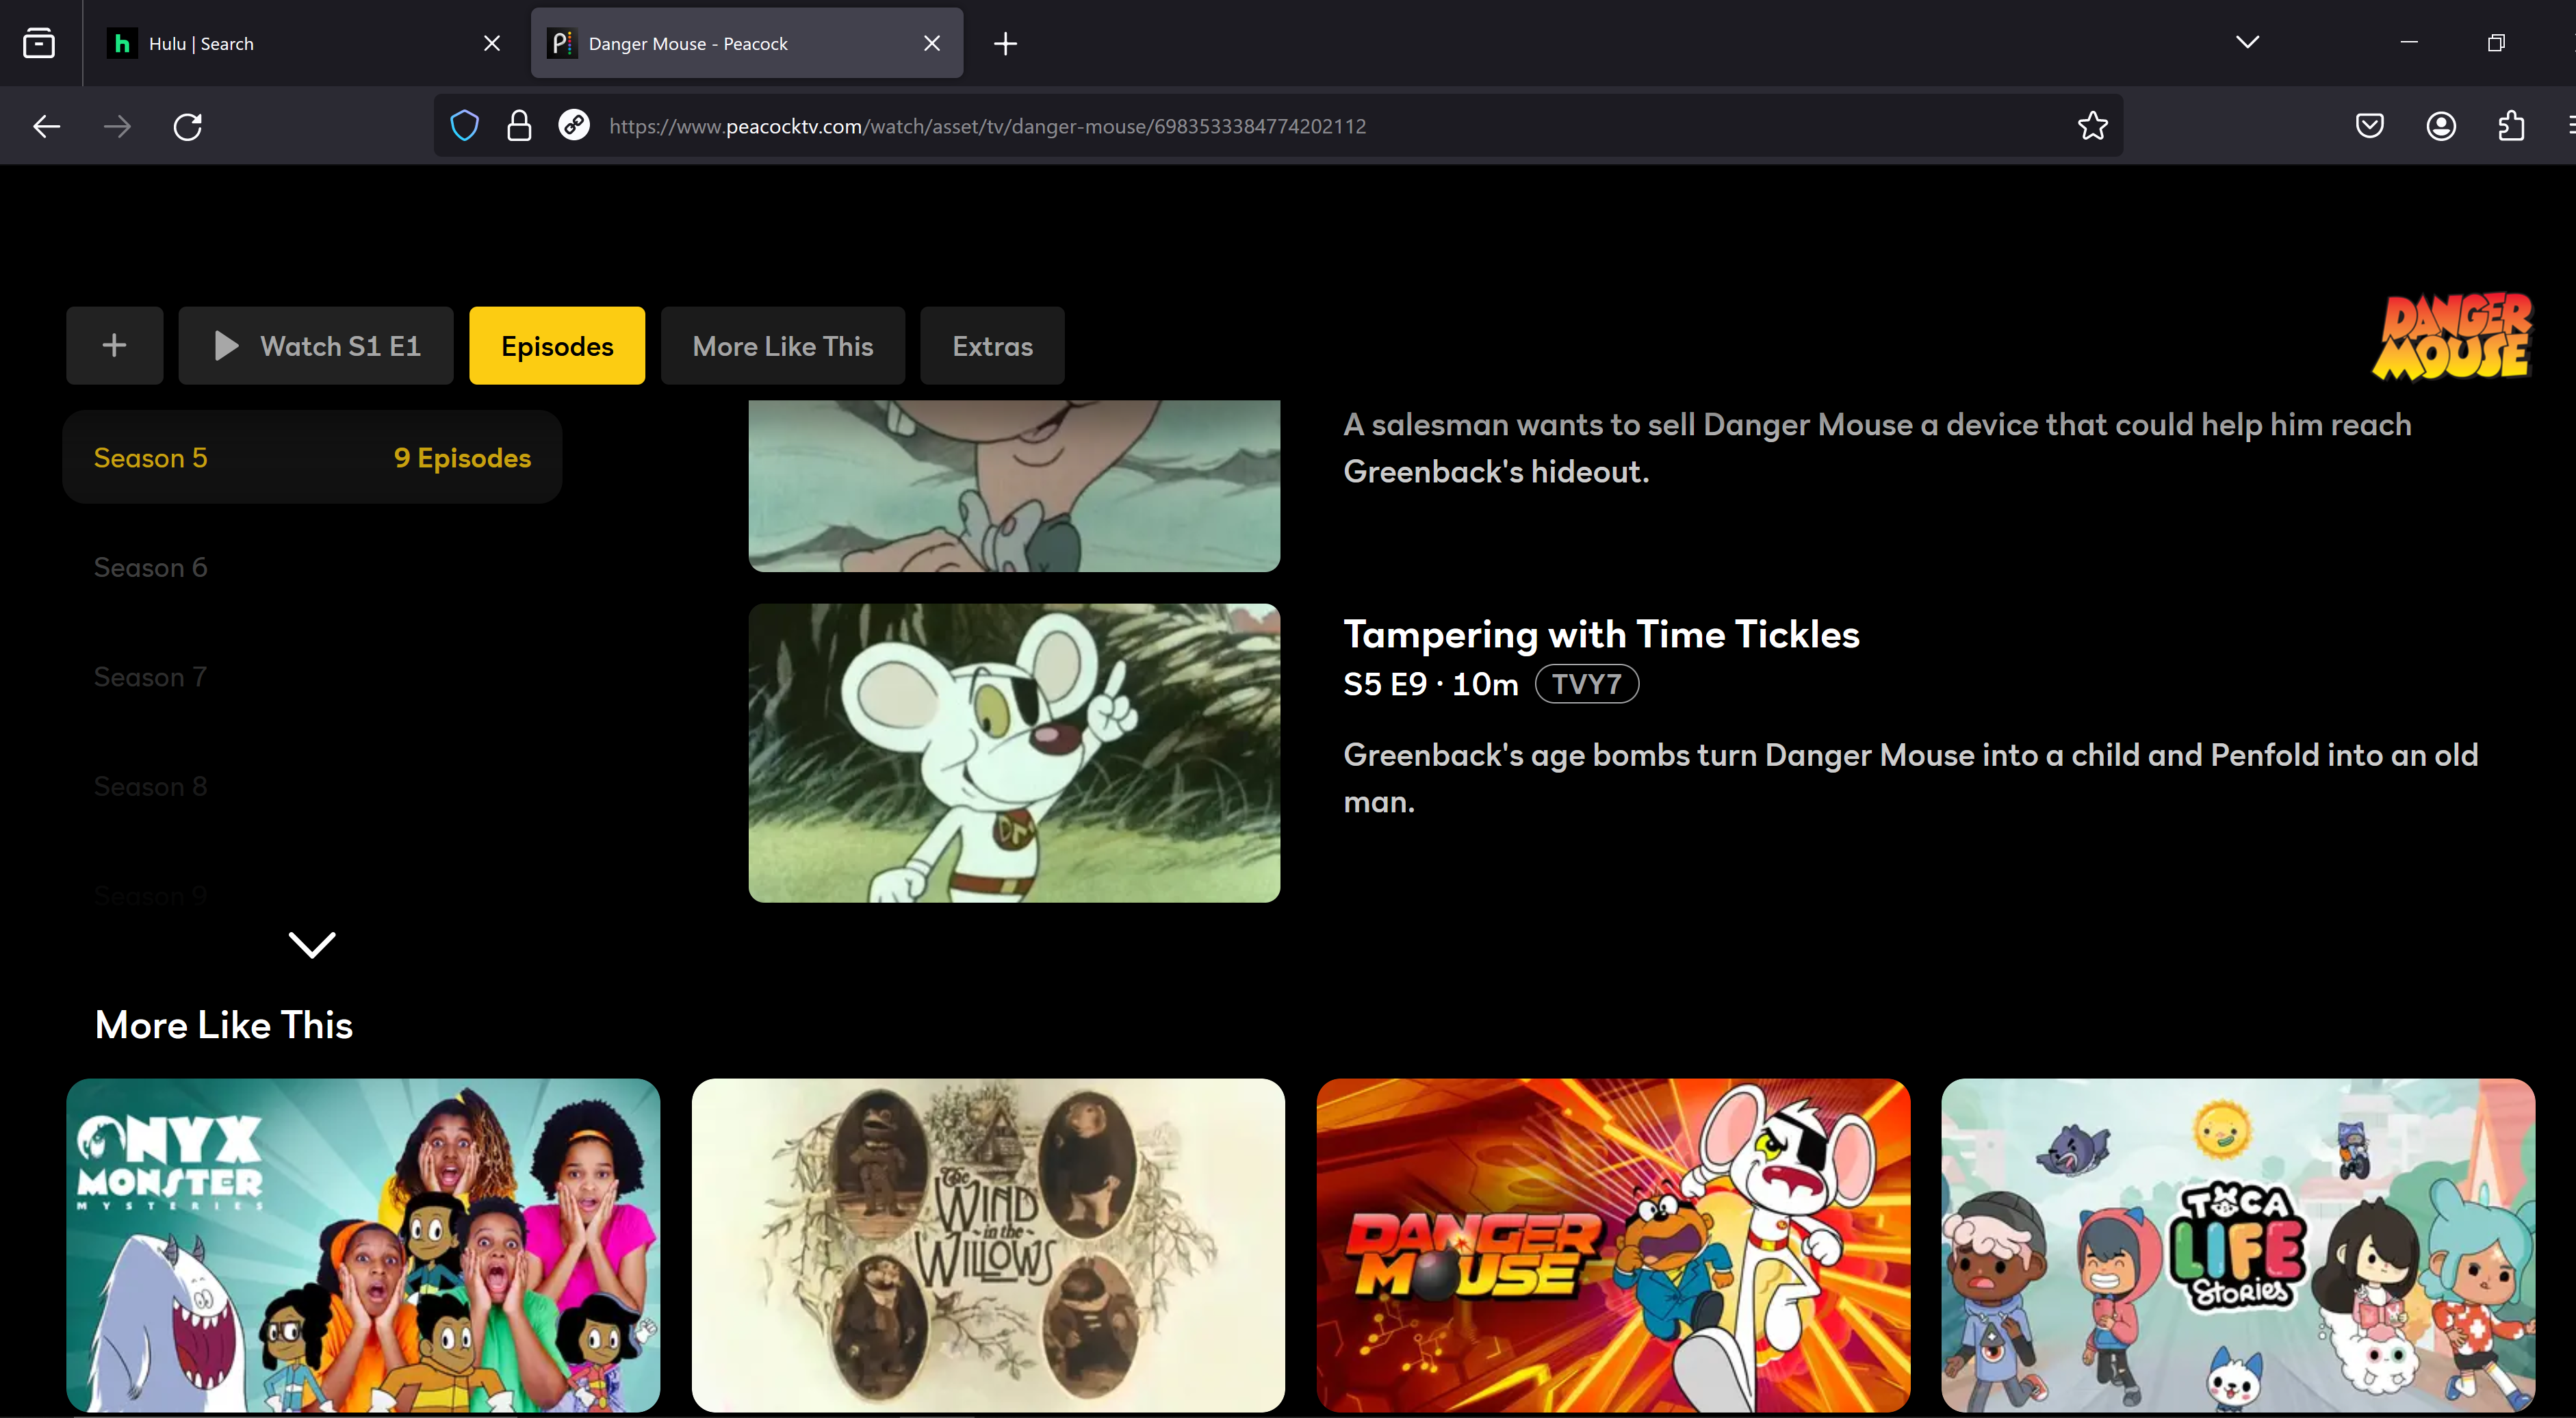
Task: Click the Danger Mouse show logo
Action: click(2452, 337)
